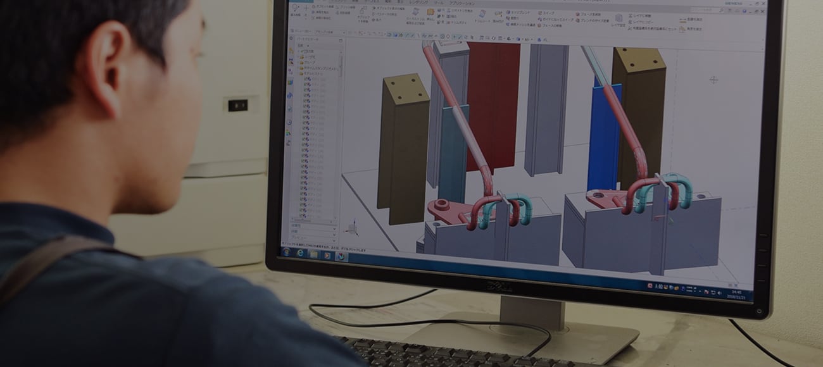
Task: Open the Application tab in ribbon
Action: click(462, 3)
